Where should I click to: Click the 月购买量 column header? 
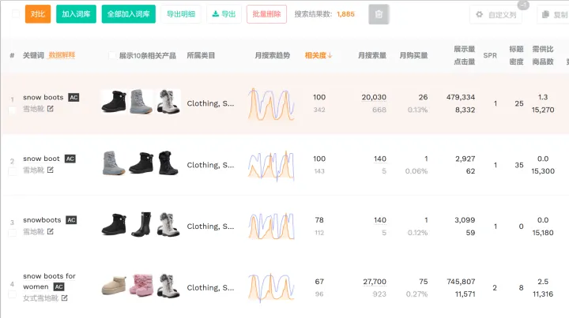413,55
